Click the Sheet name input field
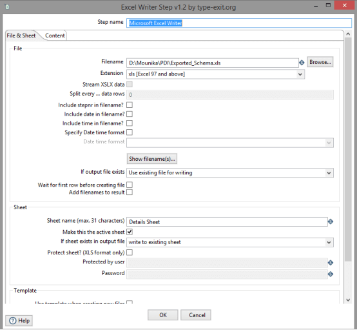Image resolution: width=357 pixels, height=330 pixels. point(227,222)
